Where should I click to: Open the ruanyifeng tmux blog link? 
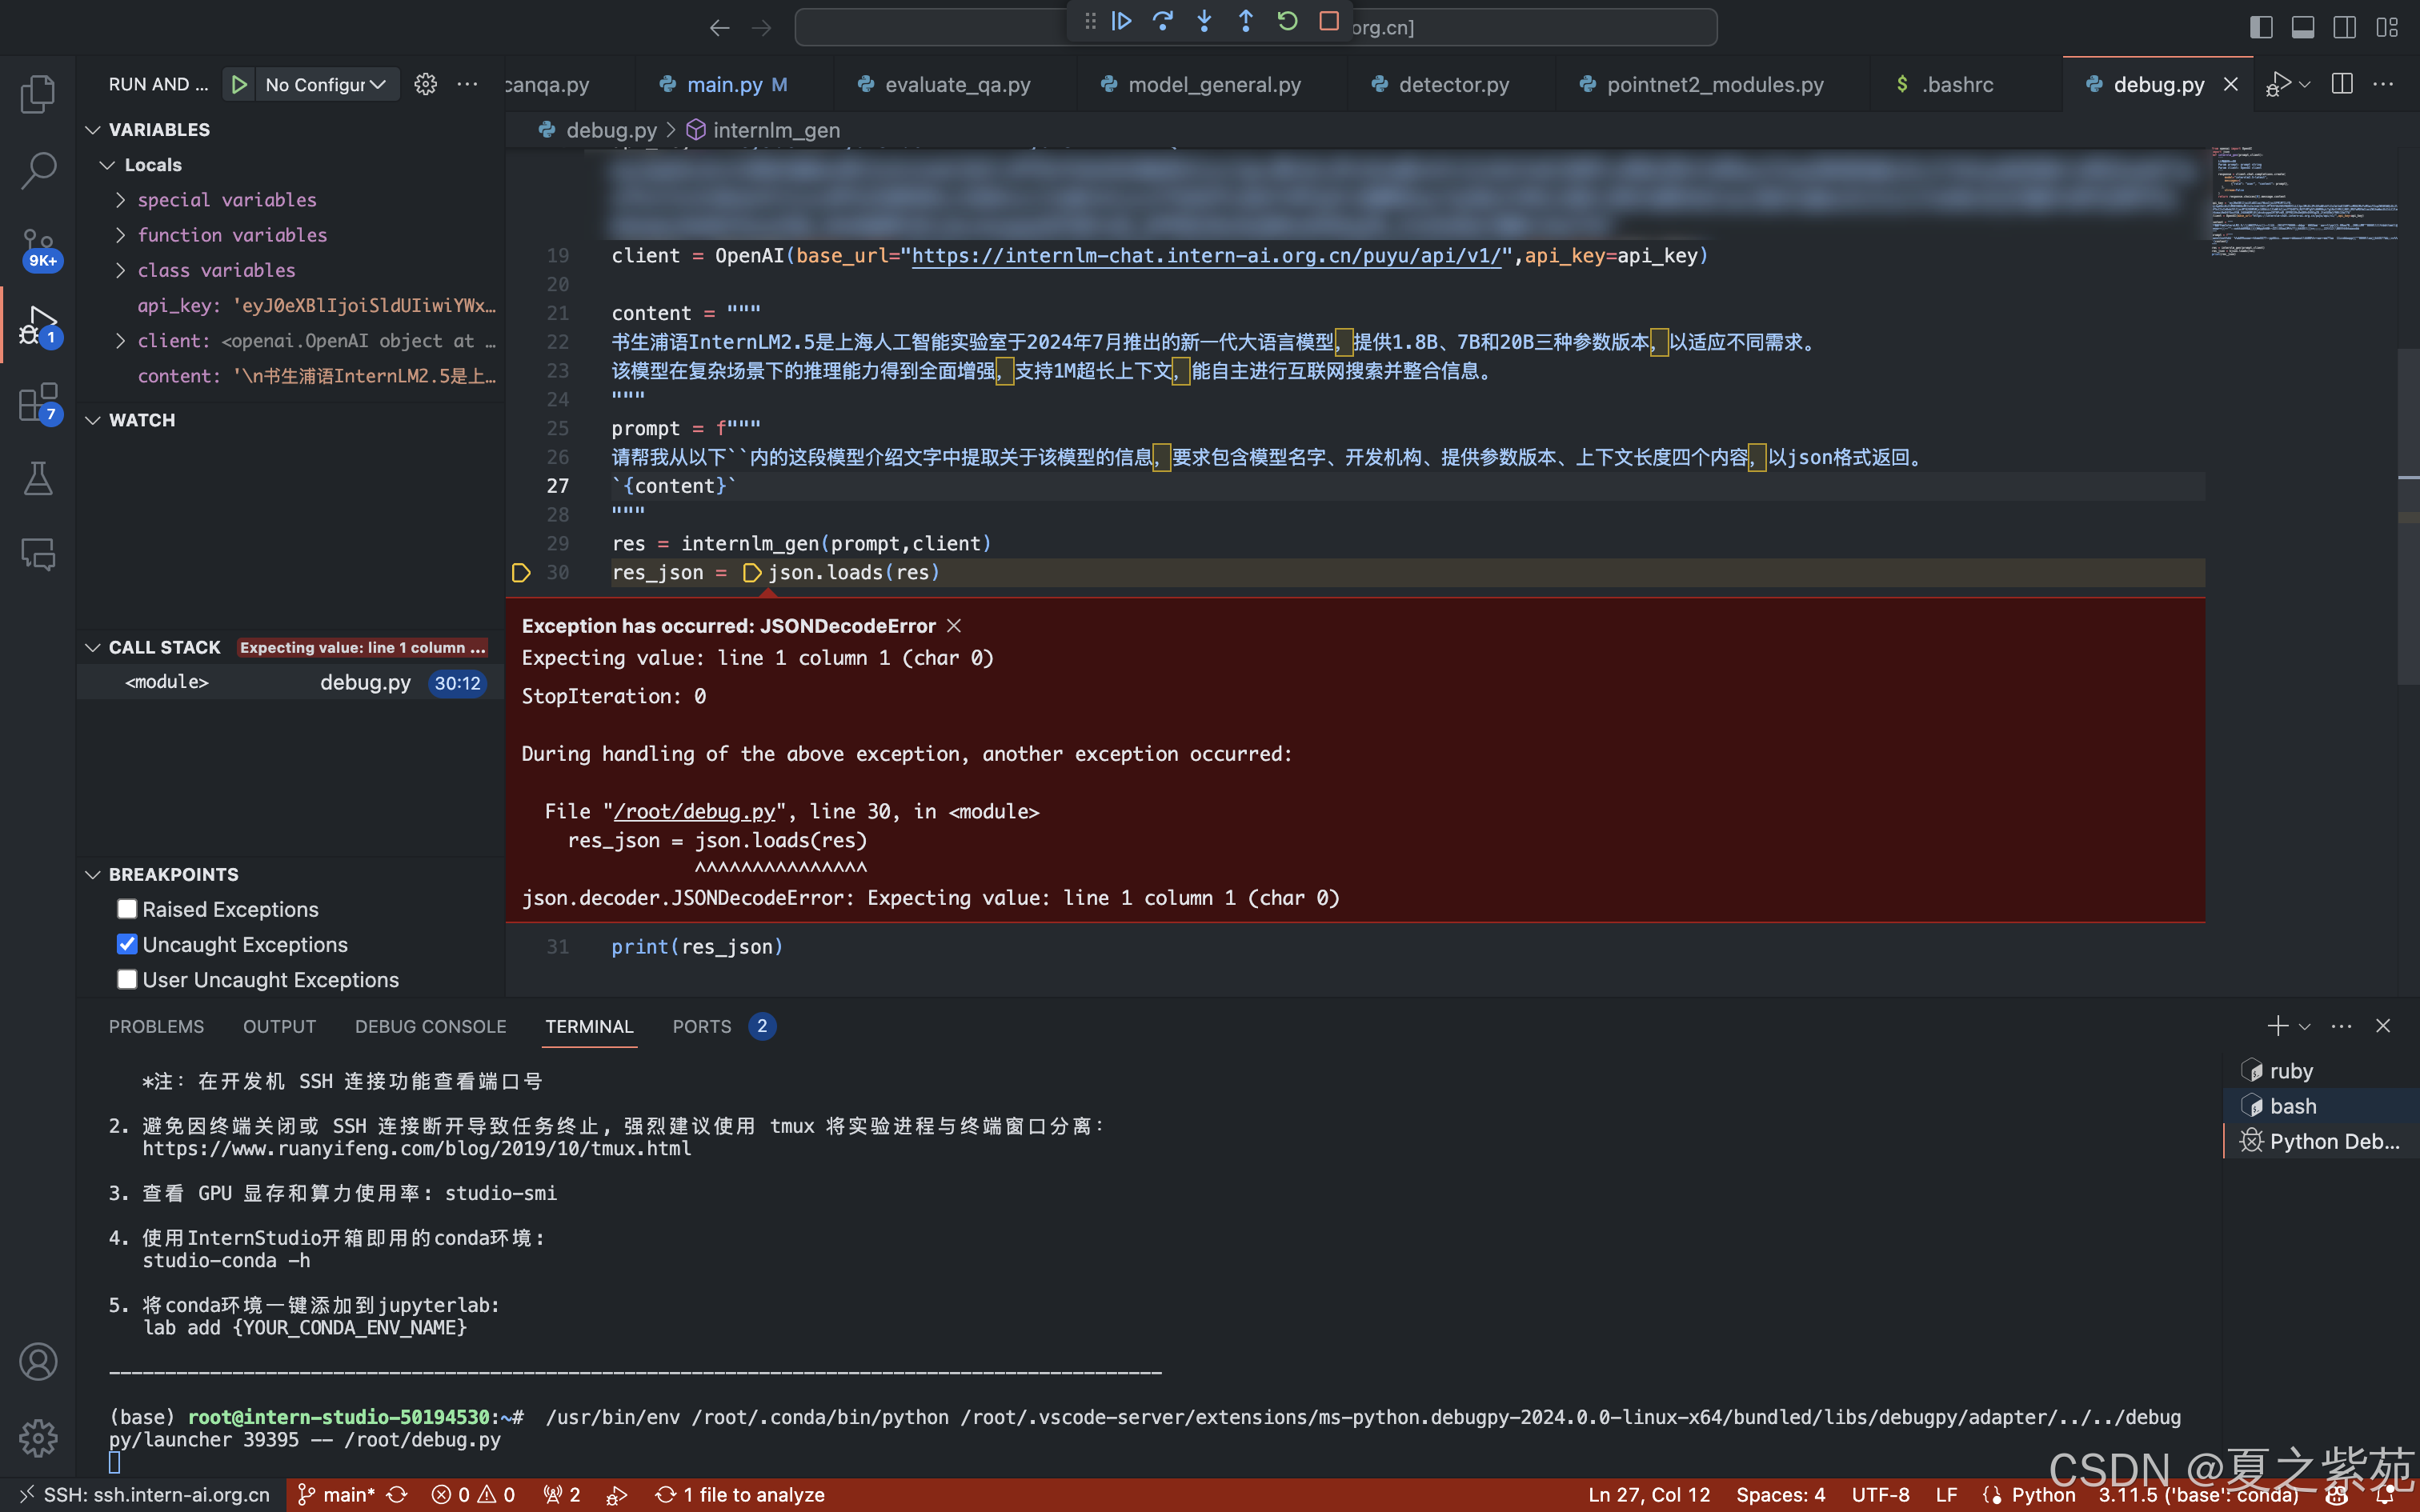(x=417, y=1148)
